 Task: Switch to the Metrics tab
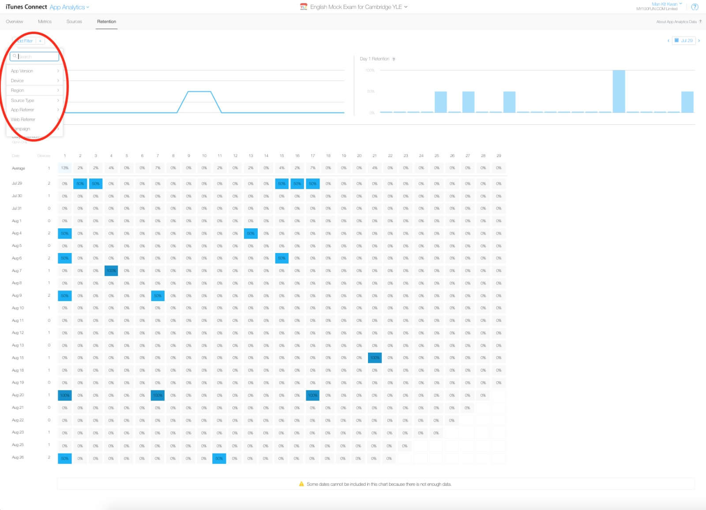pyautogui.click(x=45, y=22)
